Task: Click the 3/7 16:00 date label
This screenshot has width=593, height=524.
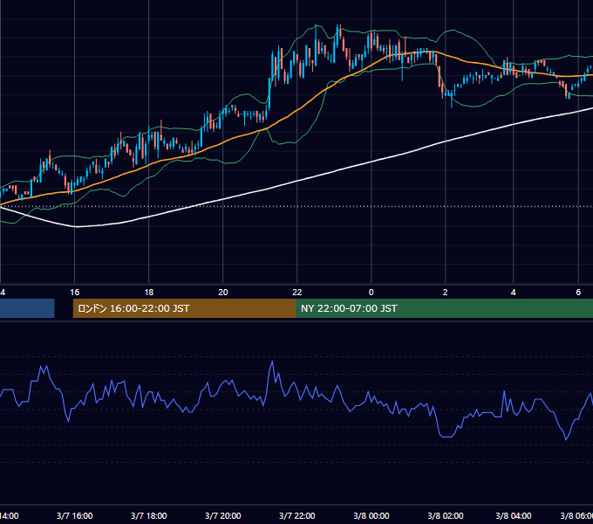Action: tap(74, 515)
